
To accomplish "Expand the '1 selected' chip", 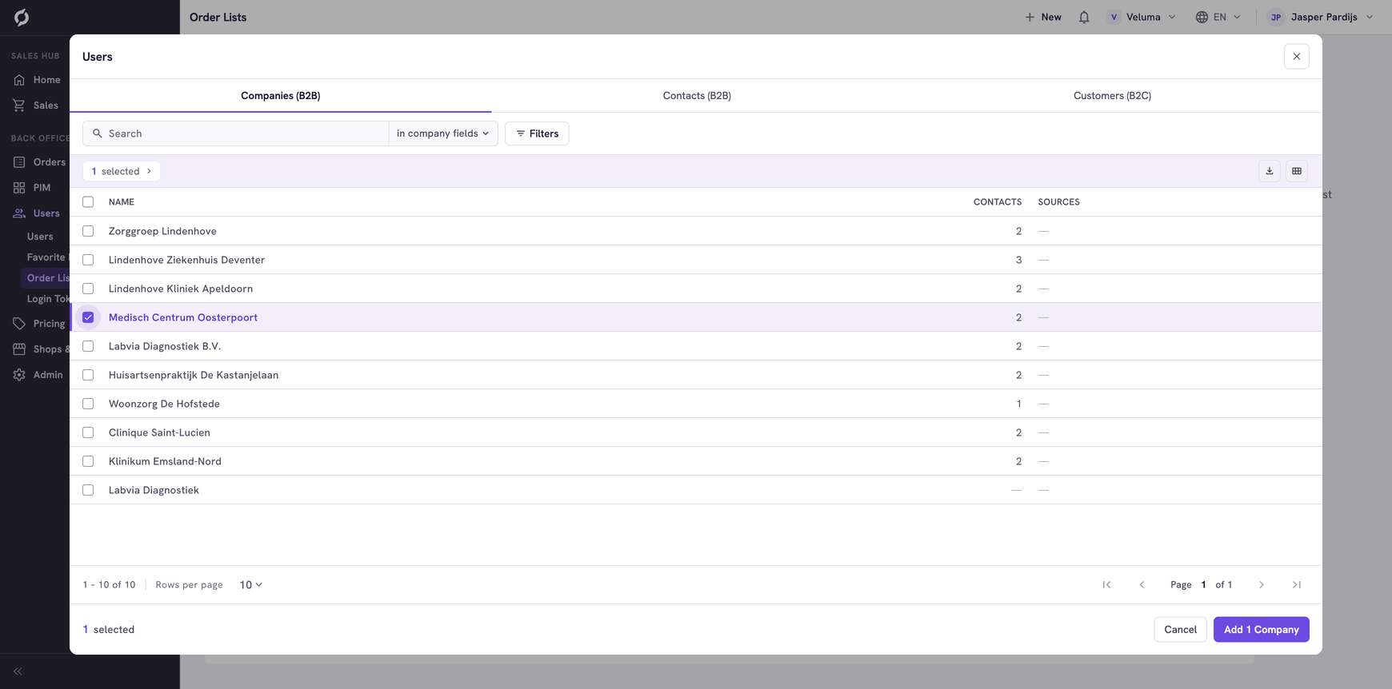I will [122, 171].
